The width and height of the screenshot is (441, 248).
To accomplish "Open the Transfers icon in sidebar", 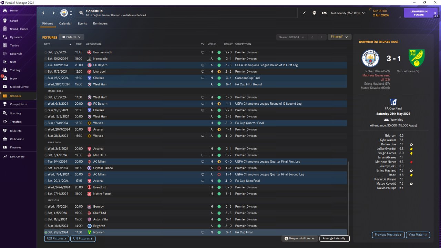I will coord(5,122).
